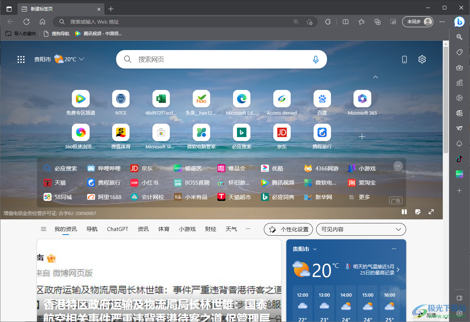
Task: Open the extensions puzzle icon
Action: pos(328,22)
